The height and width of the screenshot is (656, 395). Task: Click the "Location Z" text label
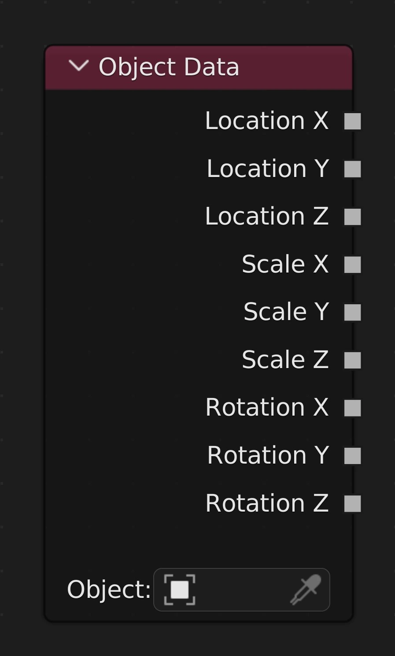tap(267, 216)
